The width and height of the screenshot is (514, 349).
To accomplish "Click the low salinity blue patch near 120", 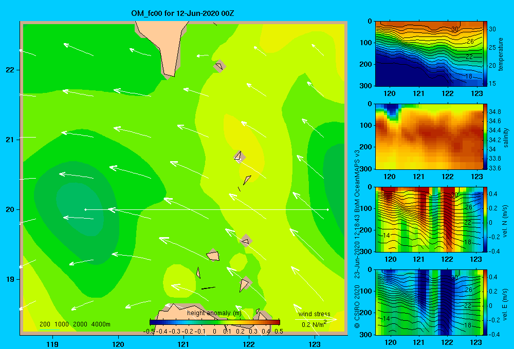I will (x=392, y=110).
